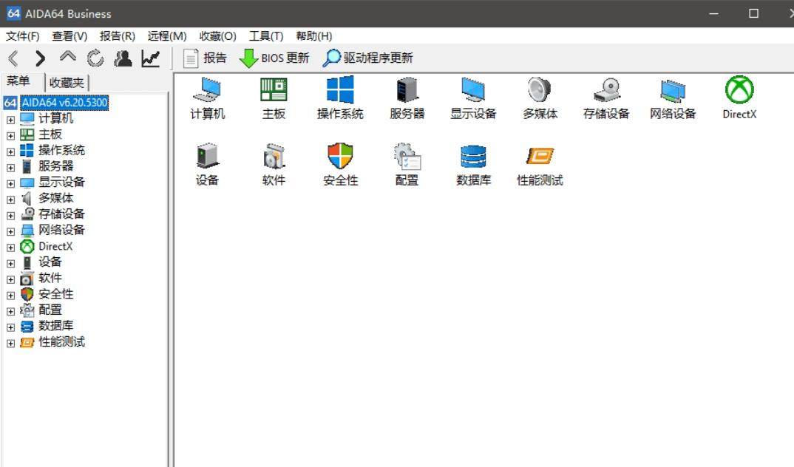Open the user management icon
Viewport: 794px width, 467px height.
click(123, 58)
